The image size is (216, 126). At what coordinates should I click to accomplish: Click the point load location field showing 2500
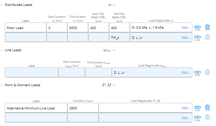click(83, 108)
